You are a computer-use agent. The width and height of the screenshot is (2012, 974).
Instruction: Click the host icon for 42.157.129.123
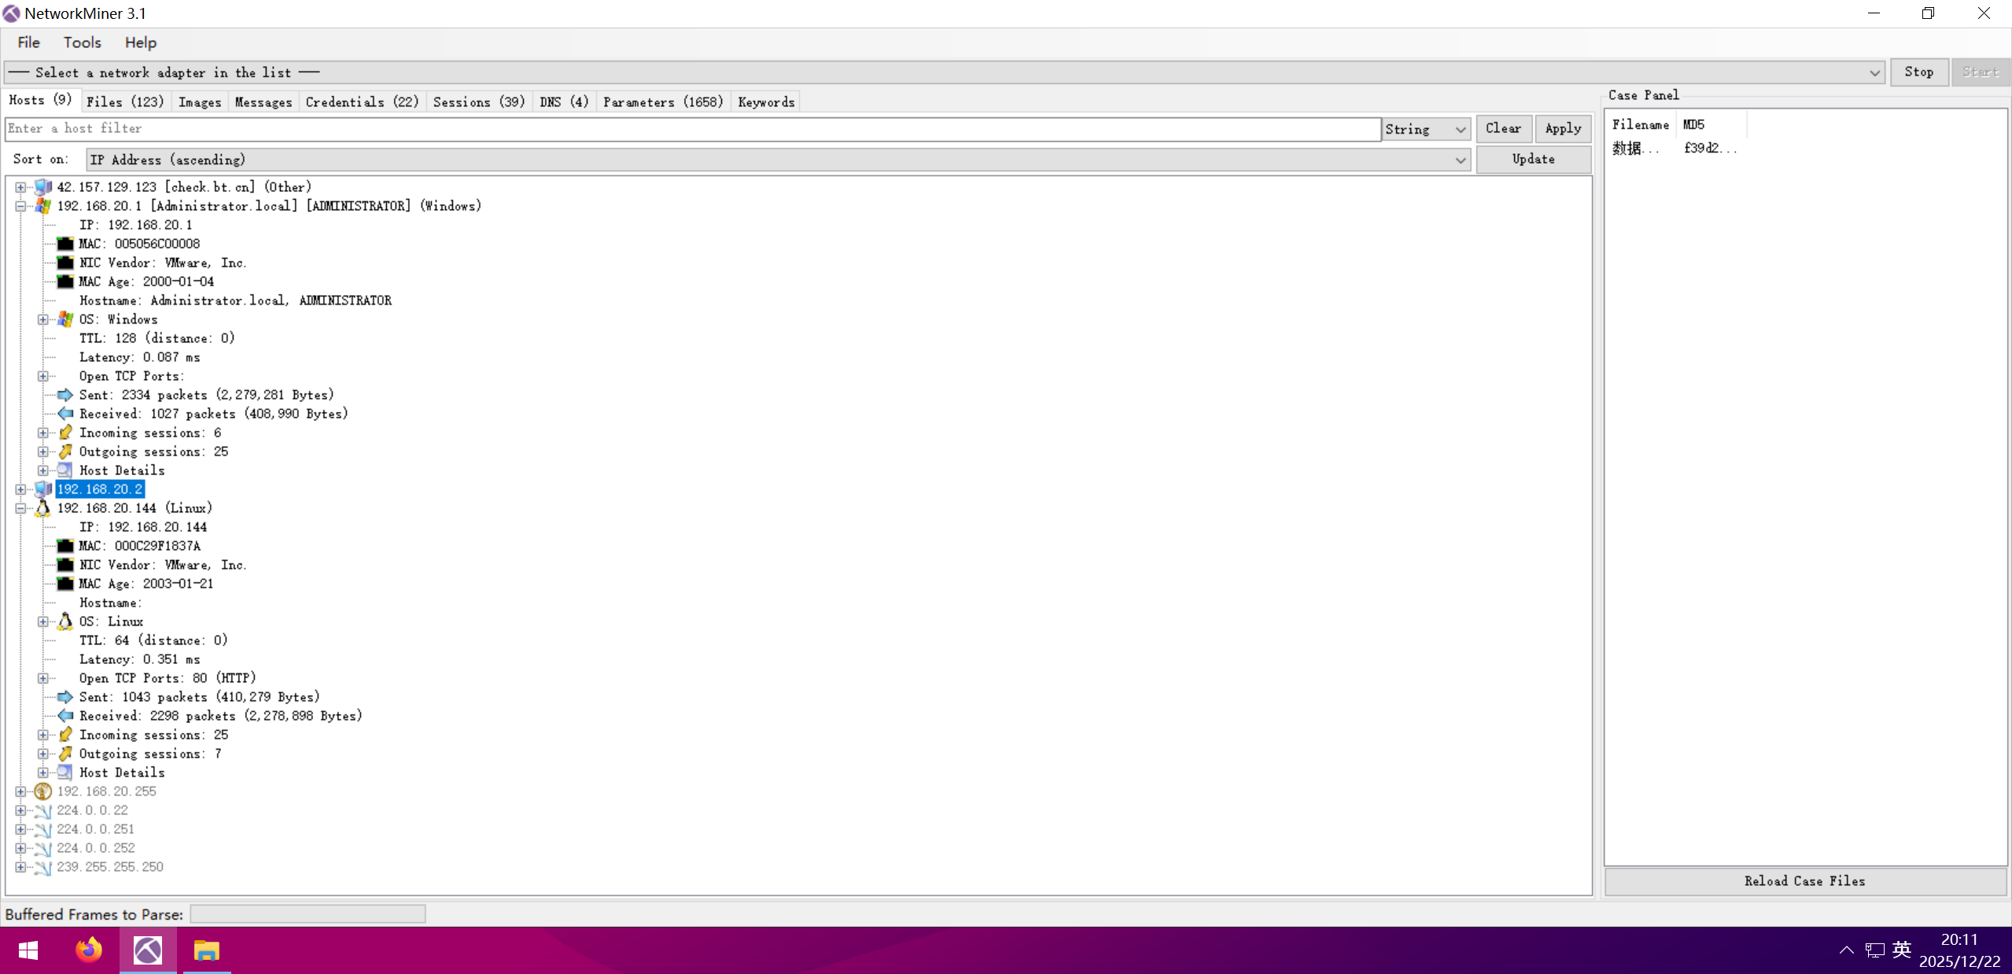click(x=43, y=187)
